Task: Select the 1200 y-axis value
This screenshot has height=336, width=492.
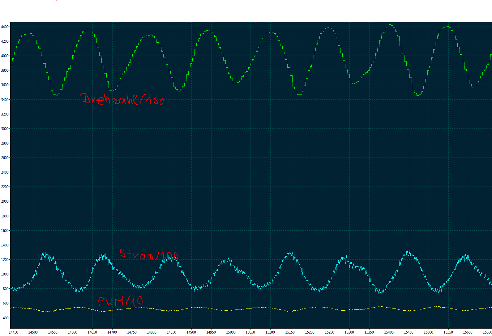Action: [5, 260]
